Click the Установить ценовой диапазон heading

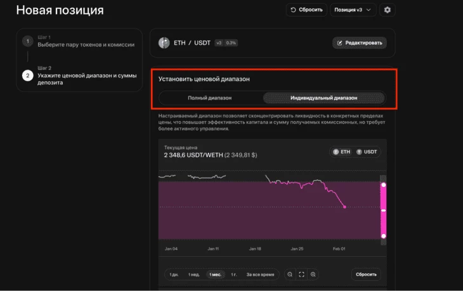click(204, 79)
